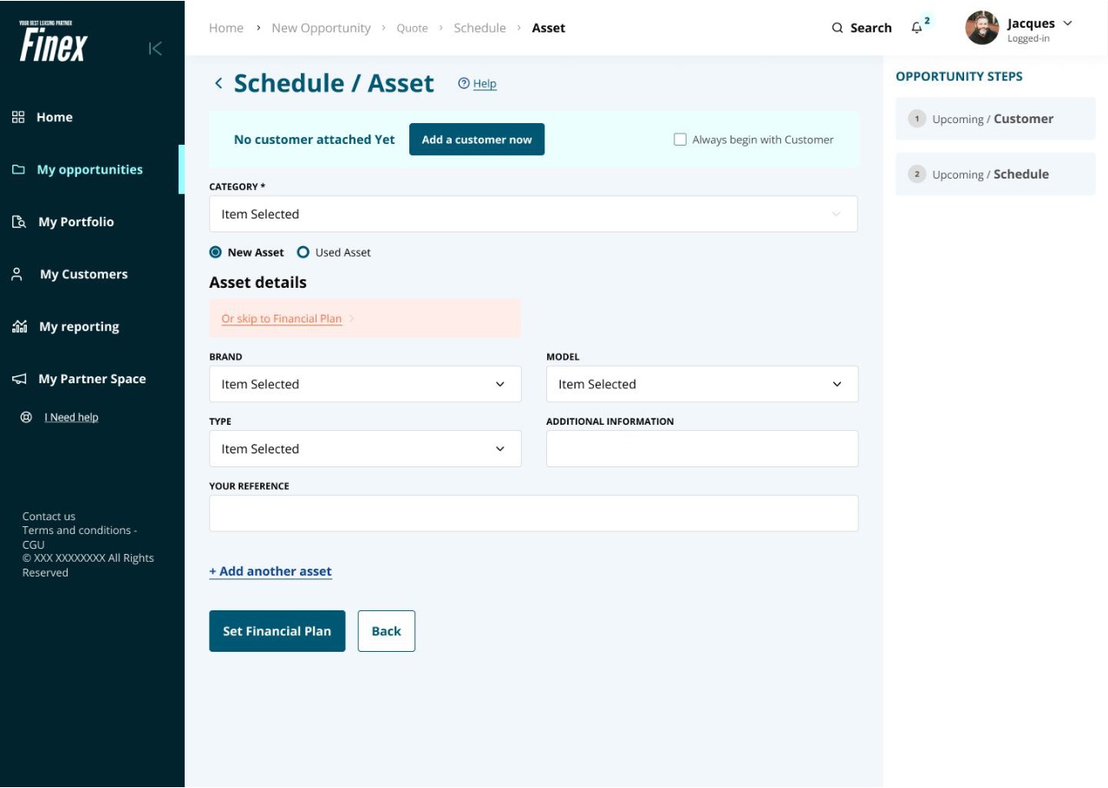Click the My opportunities folder icon
Viewport: 1108px width, 788px height.
18,170
